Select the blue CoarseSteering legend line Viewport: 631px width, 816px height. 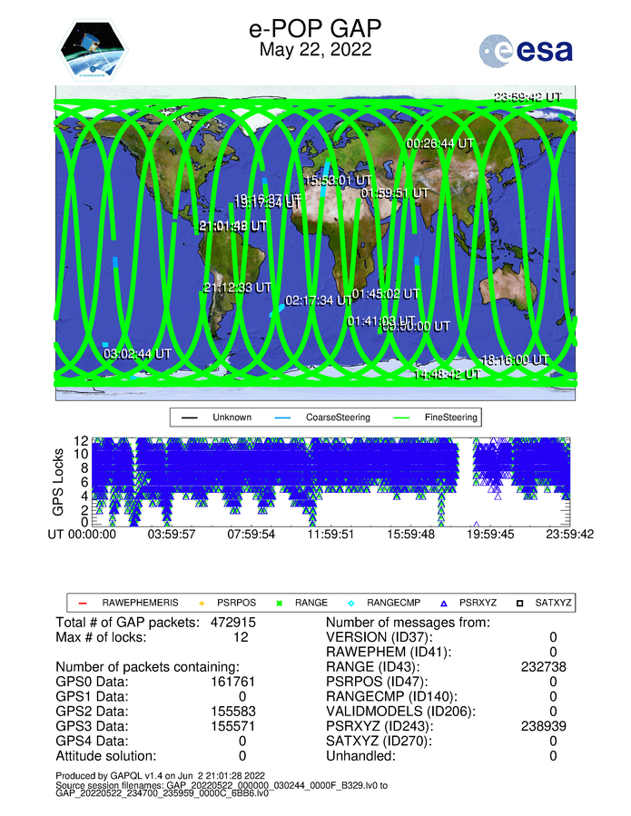coord(282,418)
